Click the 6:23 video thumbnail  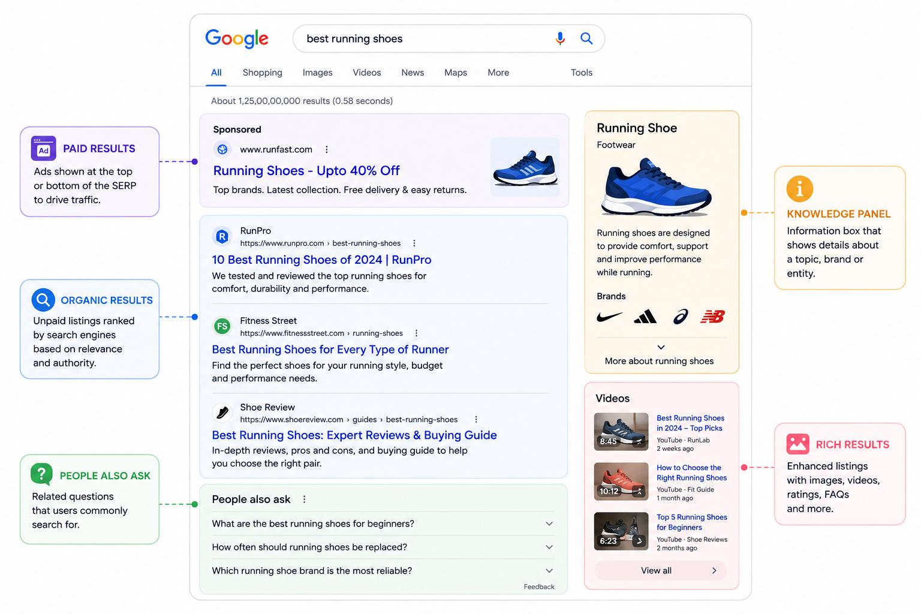621,531
